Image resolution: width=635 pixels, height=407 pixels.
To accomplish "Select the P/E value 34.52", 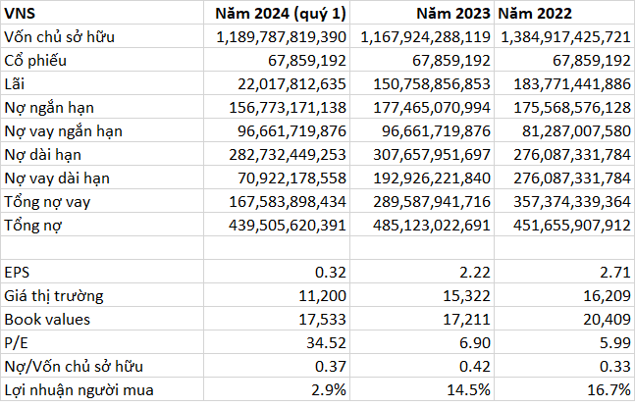I will tap(329, 343).
